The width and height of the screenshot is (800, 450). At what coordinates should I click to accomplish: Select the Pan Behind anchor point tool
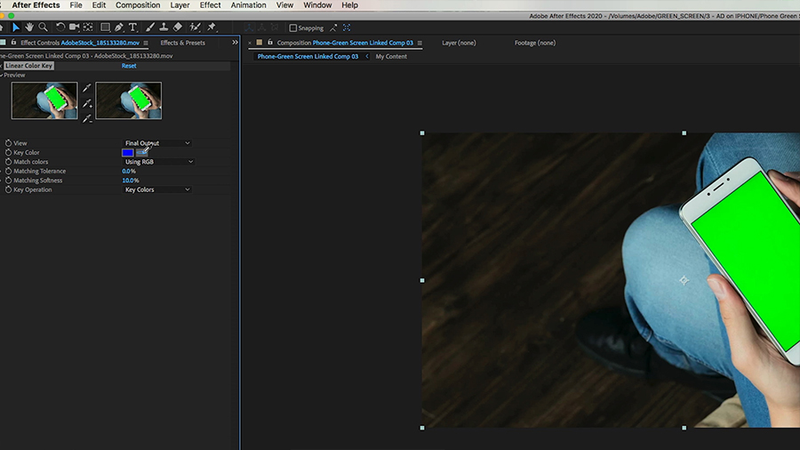[88, 27]
